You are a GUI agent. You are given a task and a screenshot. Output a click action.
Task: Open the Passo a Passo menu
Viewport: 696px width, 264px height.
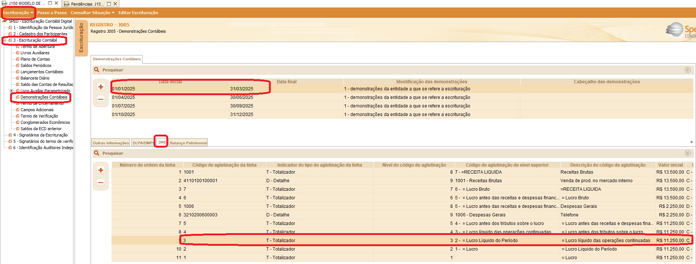52,13
